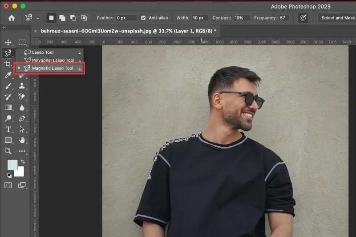Select the Pen tool

pyautogui.click(x=22, y=118)
